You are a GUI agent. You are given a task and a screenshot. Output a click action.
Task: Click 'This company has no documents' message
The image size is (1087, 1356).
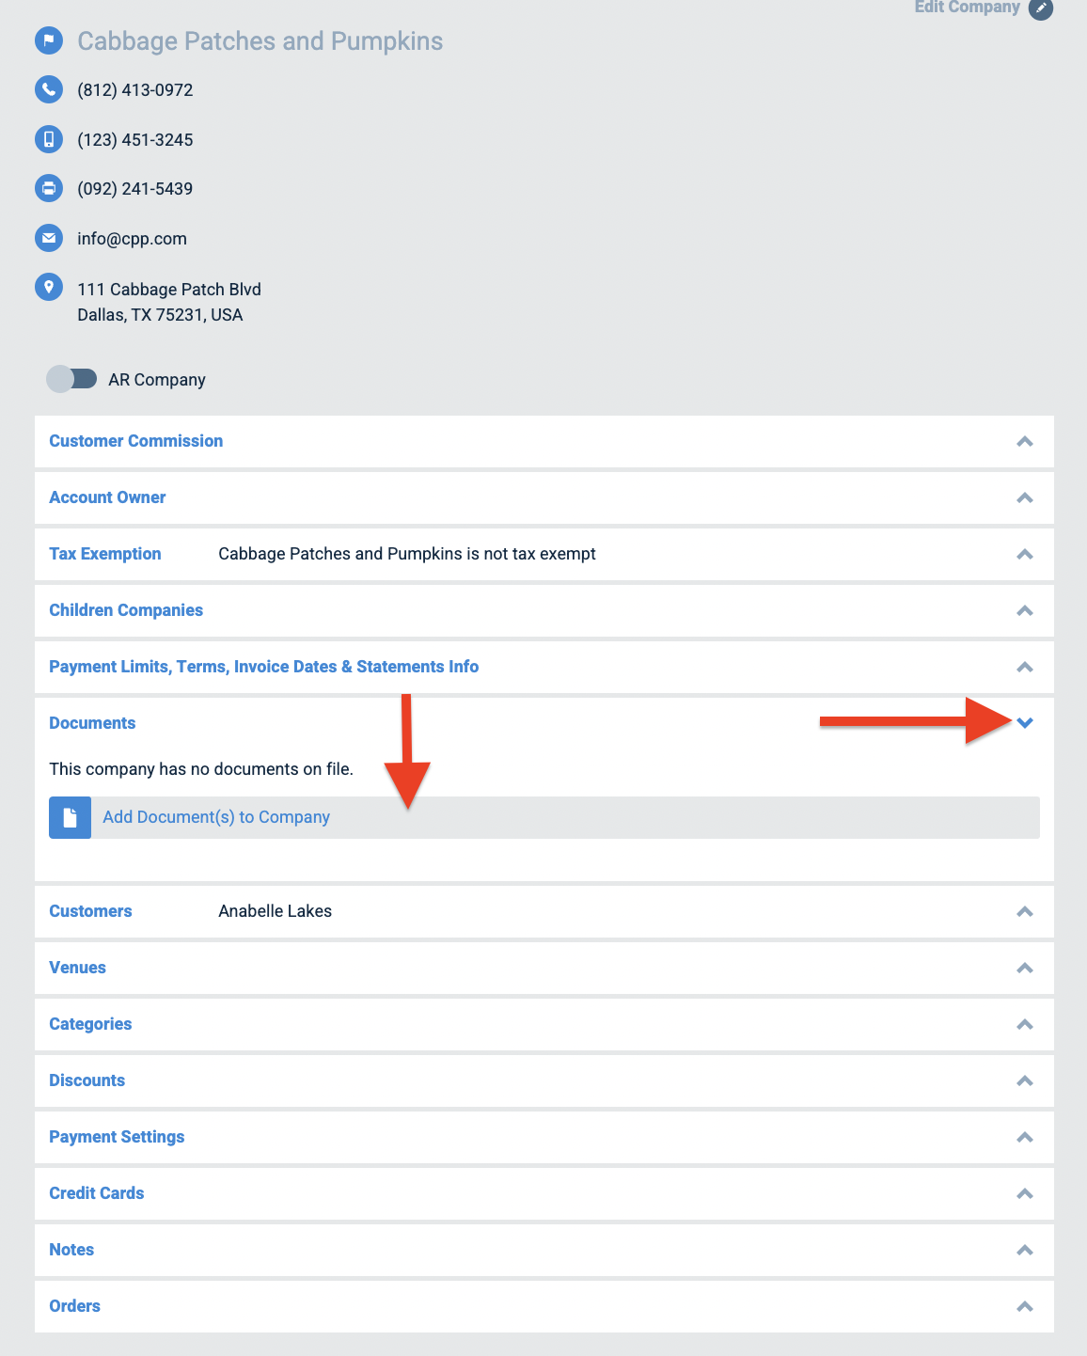coord(201,769)
